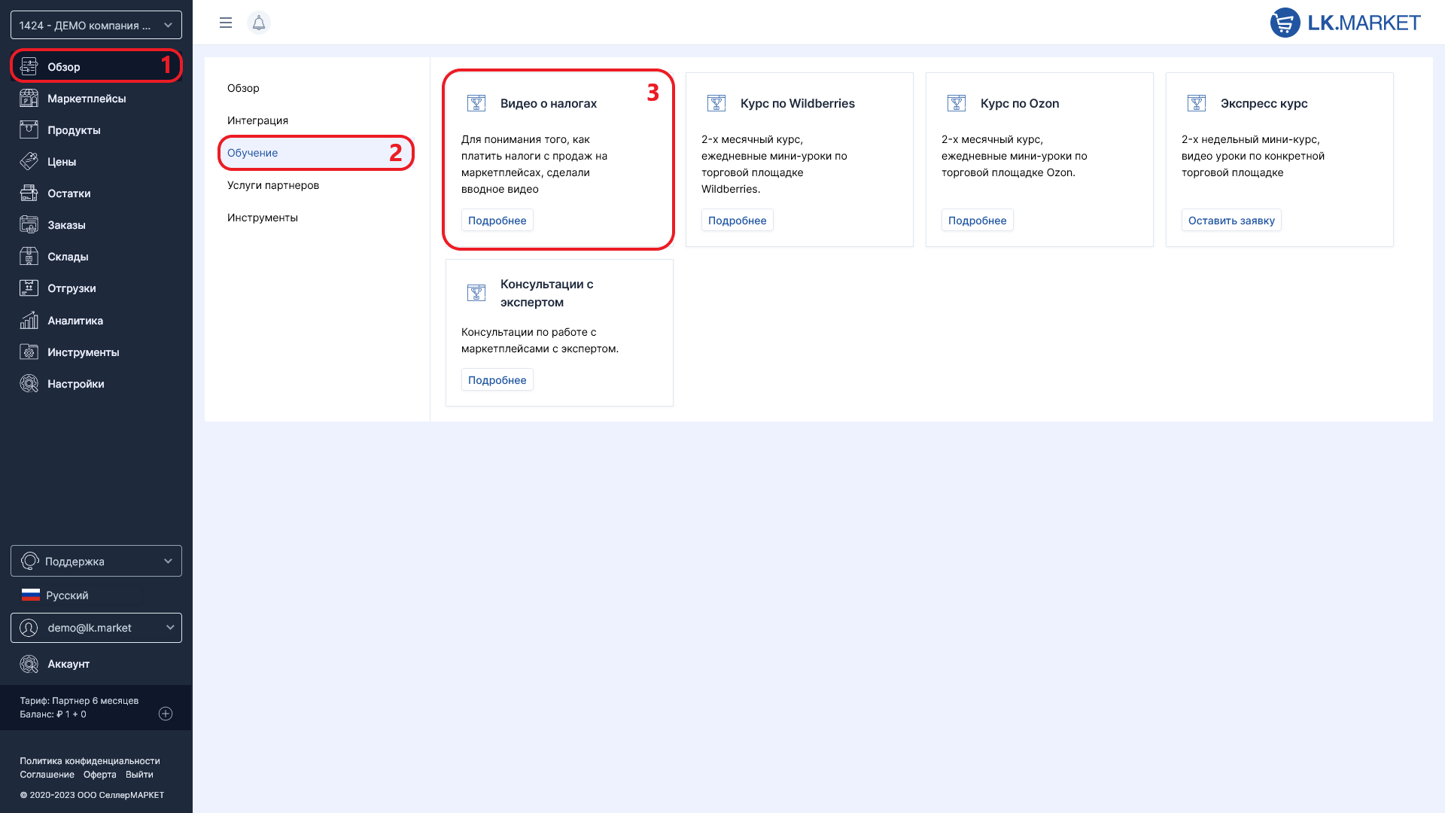Click Оставить заявку on Экспресс курс card

point(1231,221)
